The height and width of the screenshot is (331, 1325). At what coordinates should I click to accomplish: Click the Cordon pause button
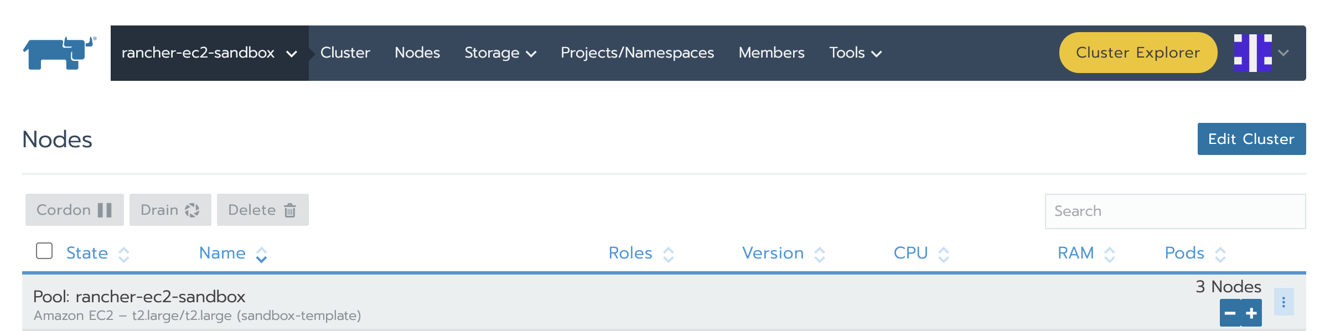point(75,210)
